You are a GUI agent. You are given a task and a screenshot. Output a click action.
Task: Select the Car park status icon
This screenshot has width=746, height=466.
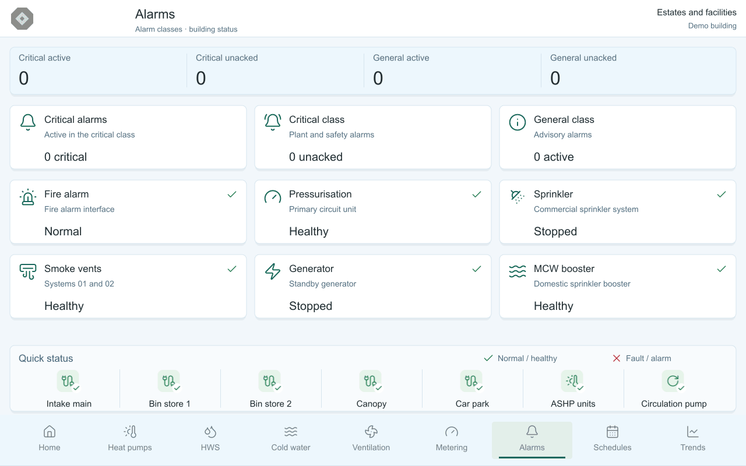pos(471,381)
